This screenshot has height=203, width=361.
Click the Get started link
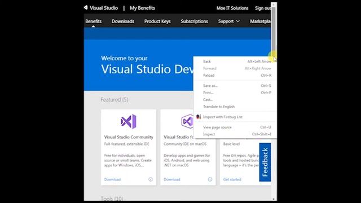[232, 179]
